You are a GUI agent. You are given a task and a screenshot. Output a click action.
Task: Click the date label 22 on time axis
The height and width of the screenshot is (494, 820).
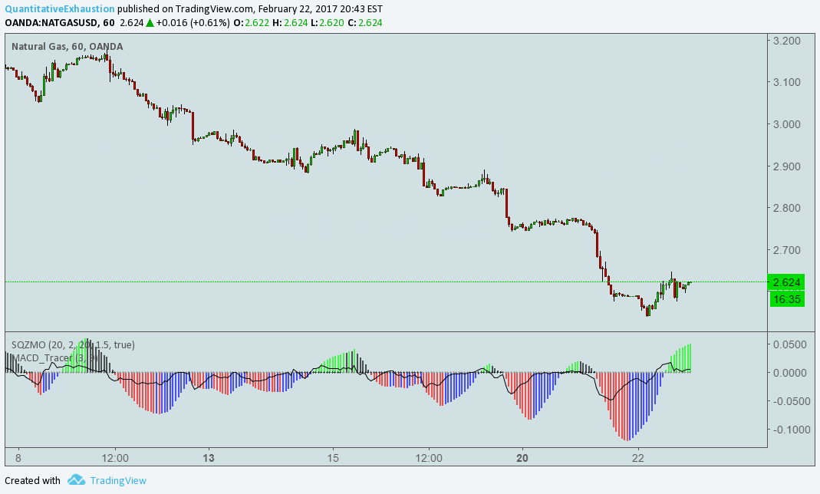click(637, 459)
